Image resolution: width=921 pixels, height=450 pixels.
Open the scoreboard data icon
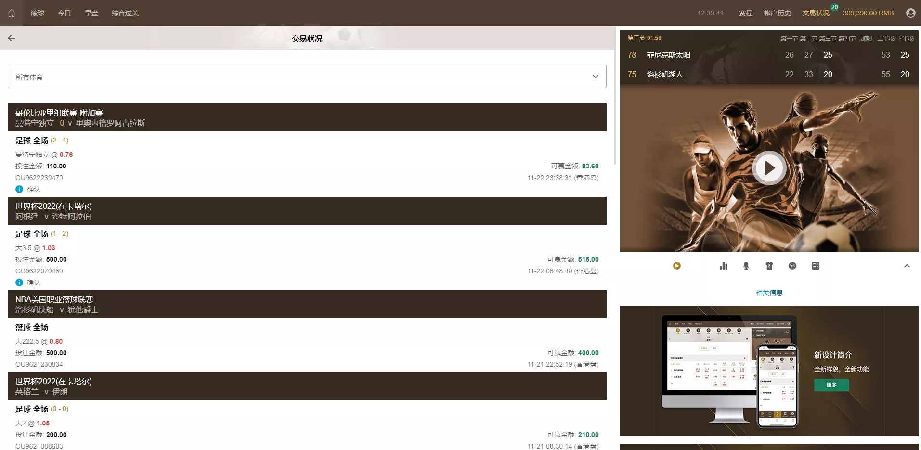816,265
